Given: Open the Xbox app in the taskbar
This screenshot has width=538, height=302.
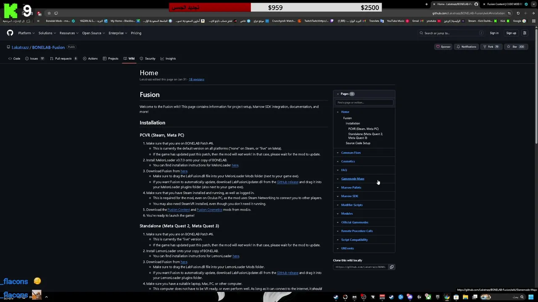Looking at the screenshot, I should pyautogui.click(x=428, y=297).
